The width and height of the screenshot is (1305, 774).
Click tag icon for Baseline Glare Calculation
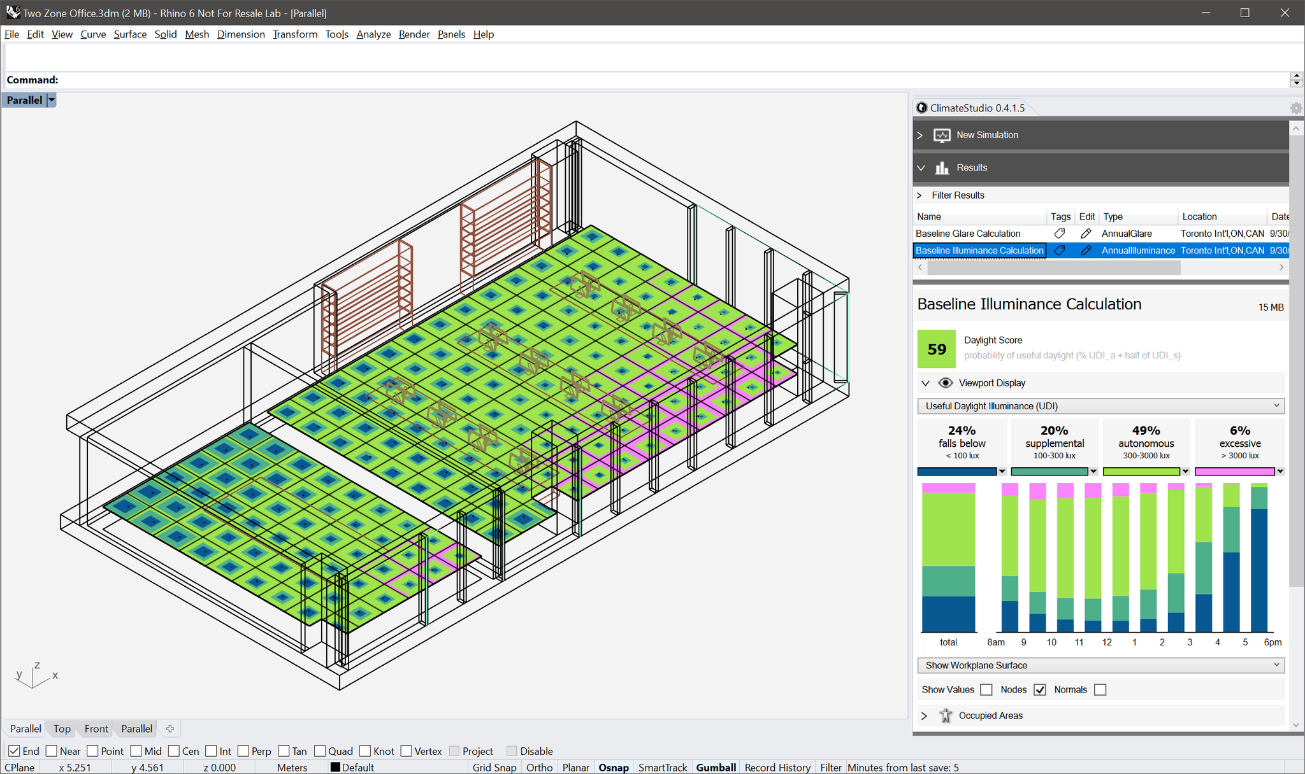pos(1060,234)
